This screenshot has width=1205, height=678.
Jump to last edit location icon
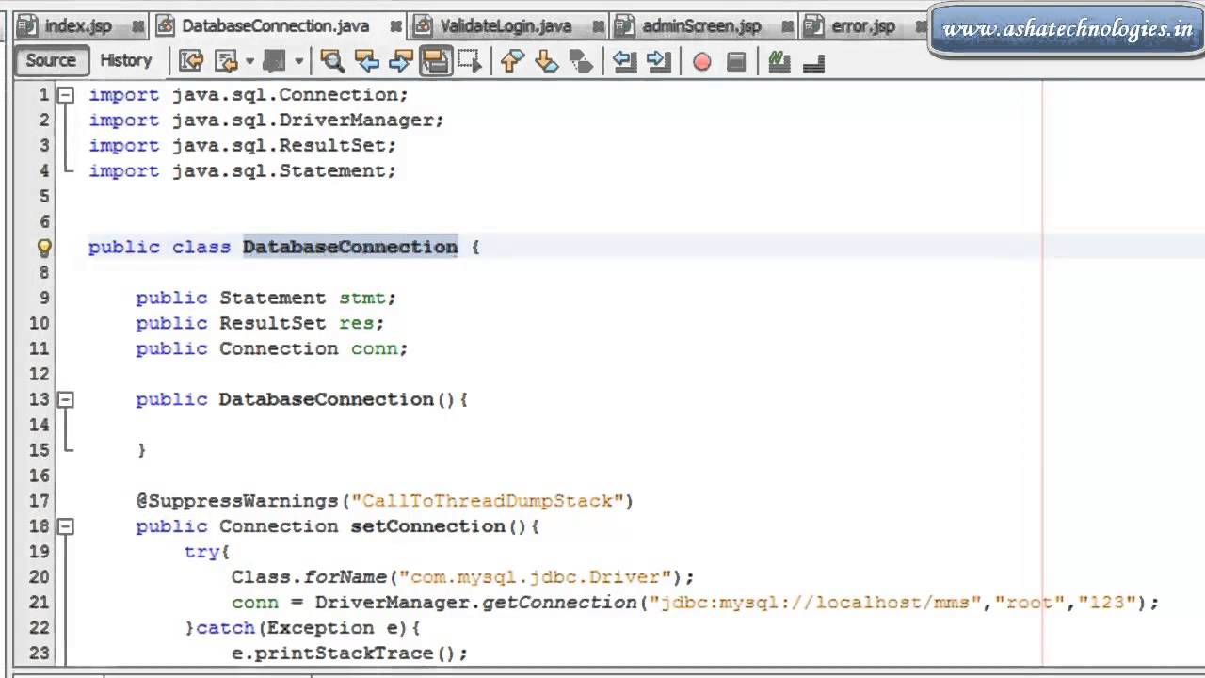[x=191, y=62]
